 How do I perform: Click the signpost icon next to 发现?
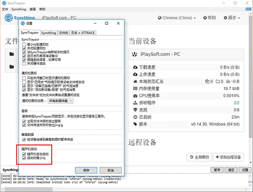pyautogui.click(x=135, y=110)
